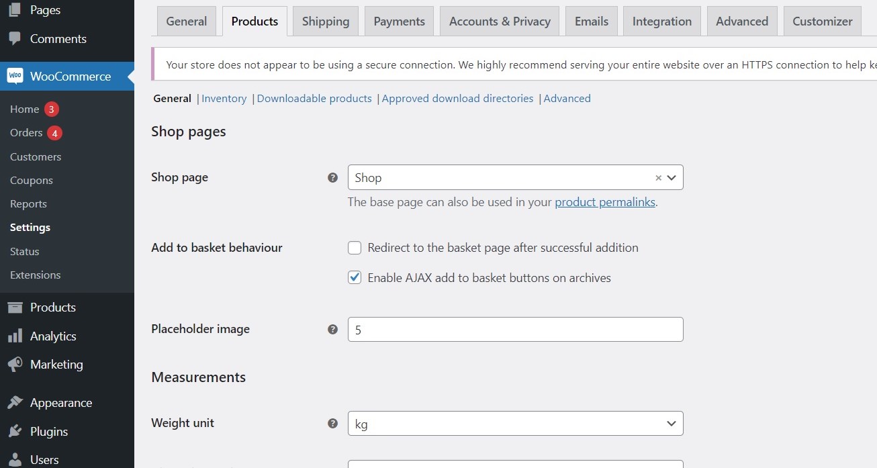Screen dimensions: 877x468
Task: Clear the Shop page selection with x
Action: (658, 178)
